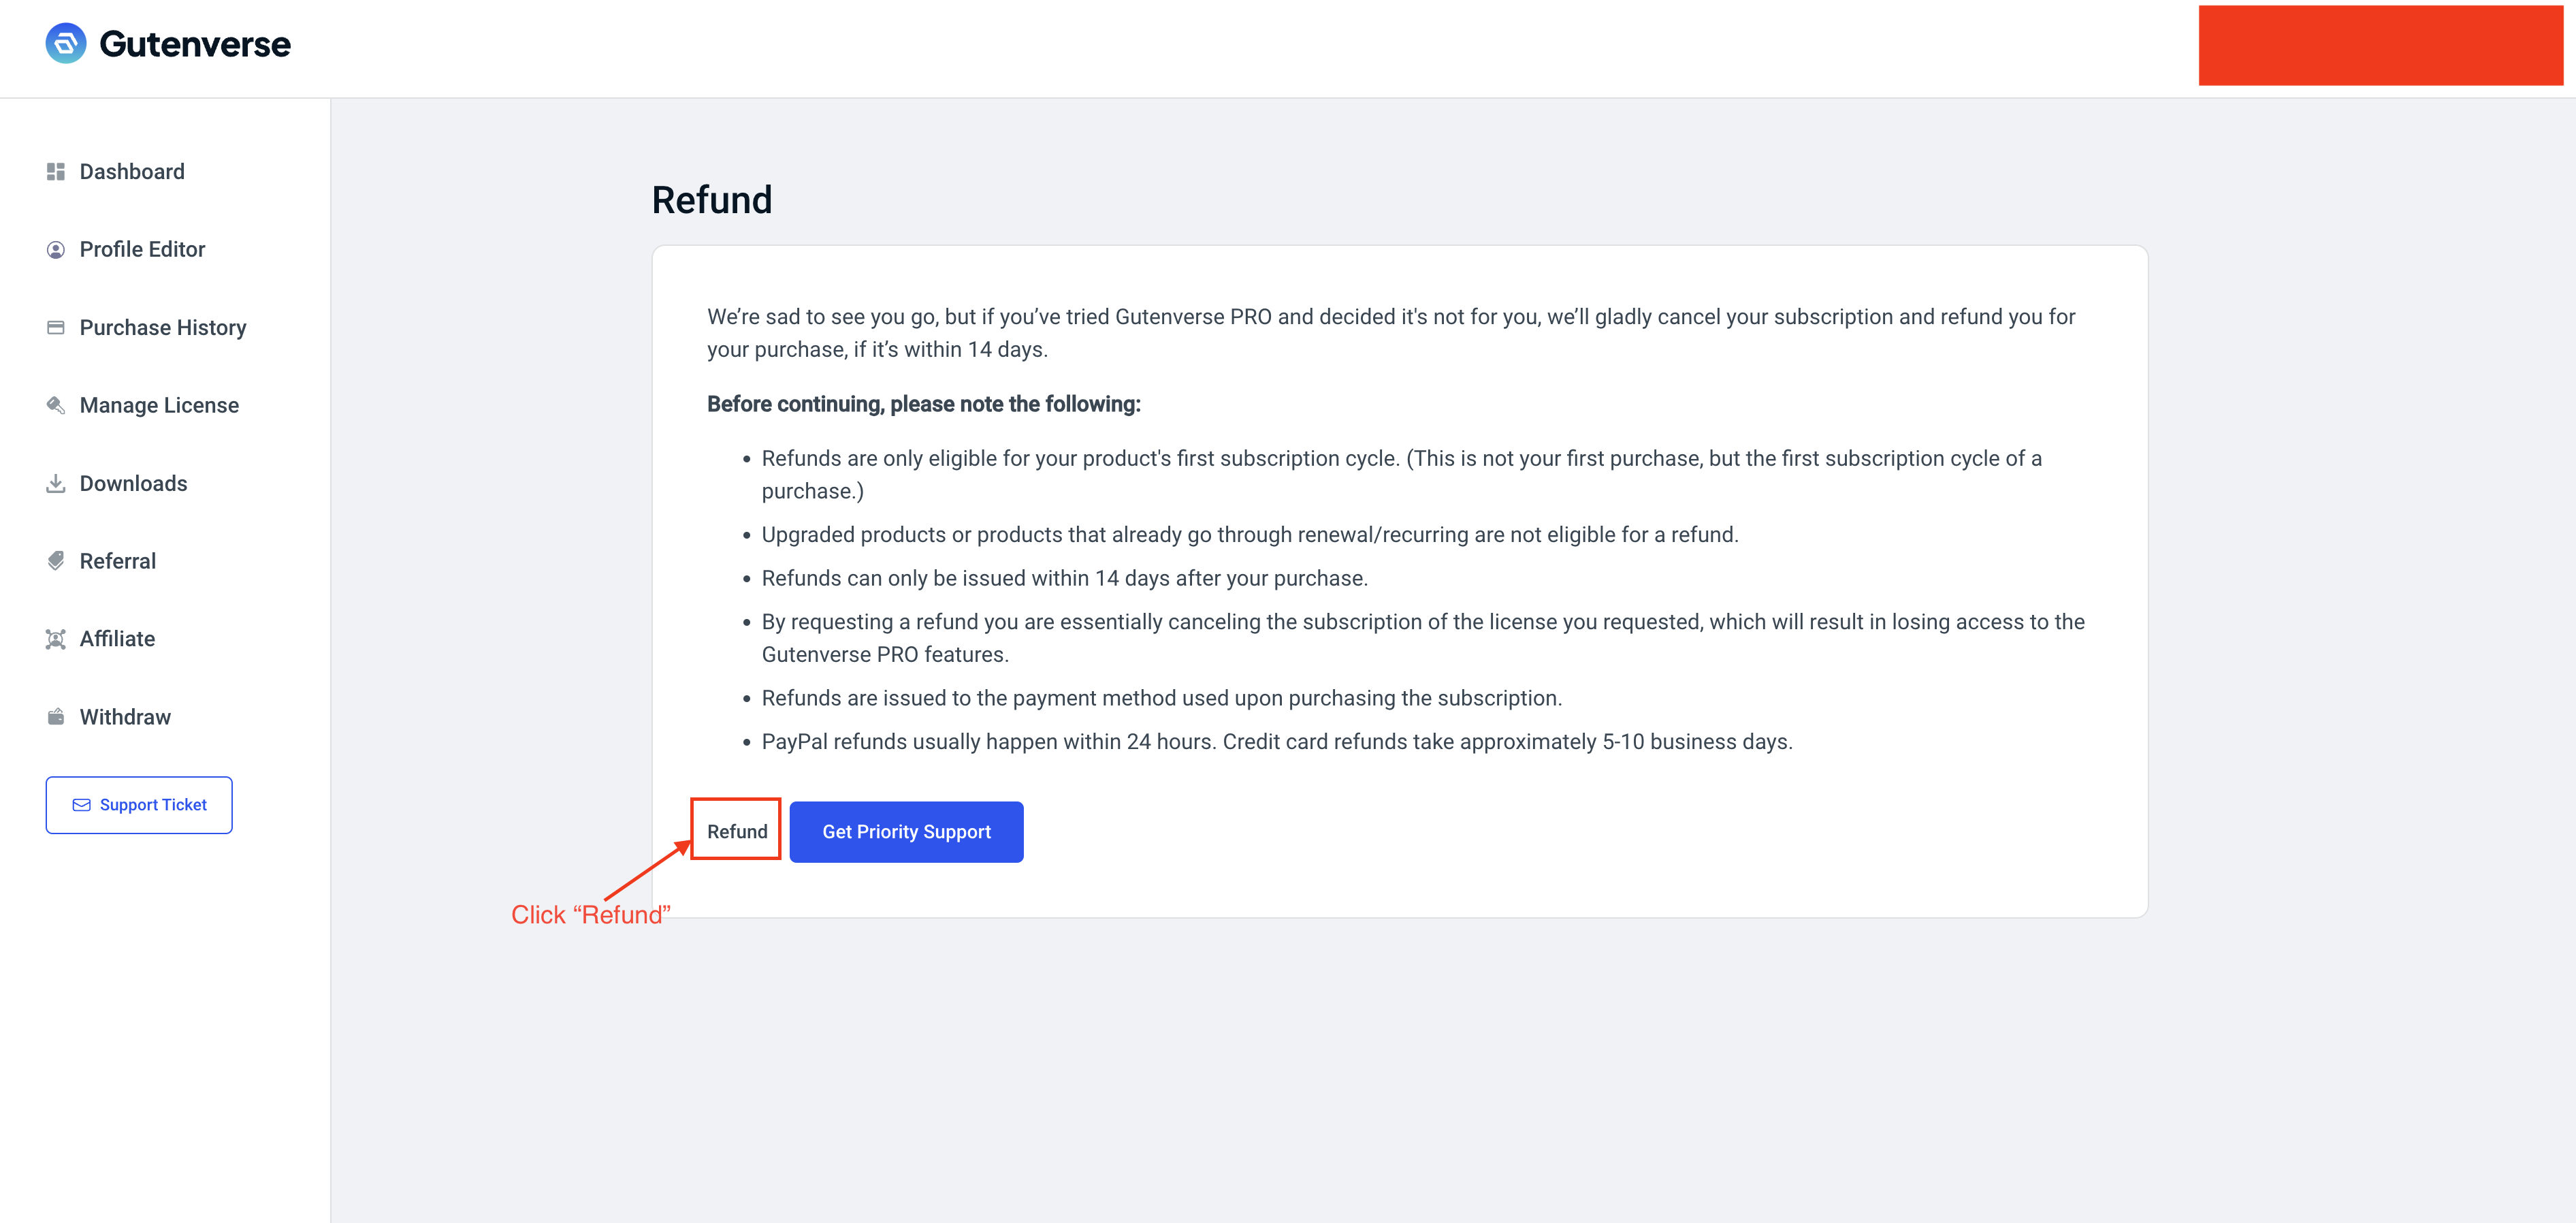2576x1223 pixels.
Task: Click the envelope icon in Support Ticket
Action: click(82, 805)
